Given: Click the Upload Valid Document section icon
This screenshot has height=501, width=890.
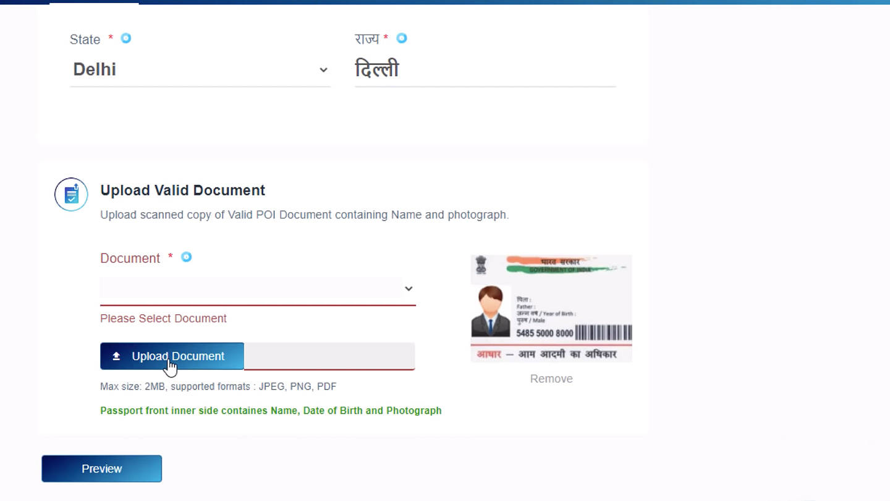Looking at the screenshot, I should pyautogui.click(x=71, y=194).
